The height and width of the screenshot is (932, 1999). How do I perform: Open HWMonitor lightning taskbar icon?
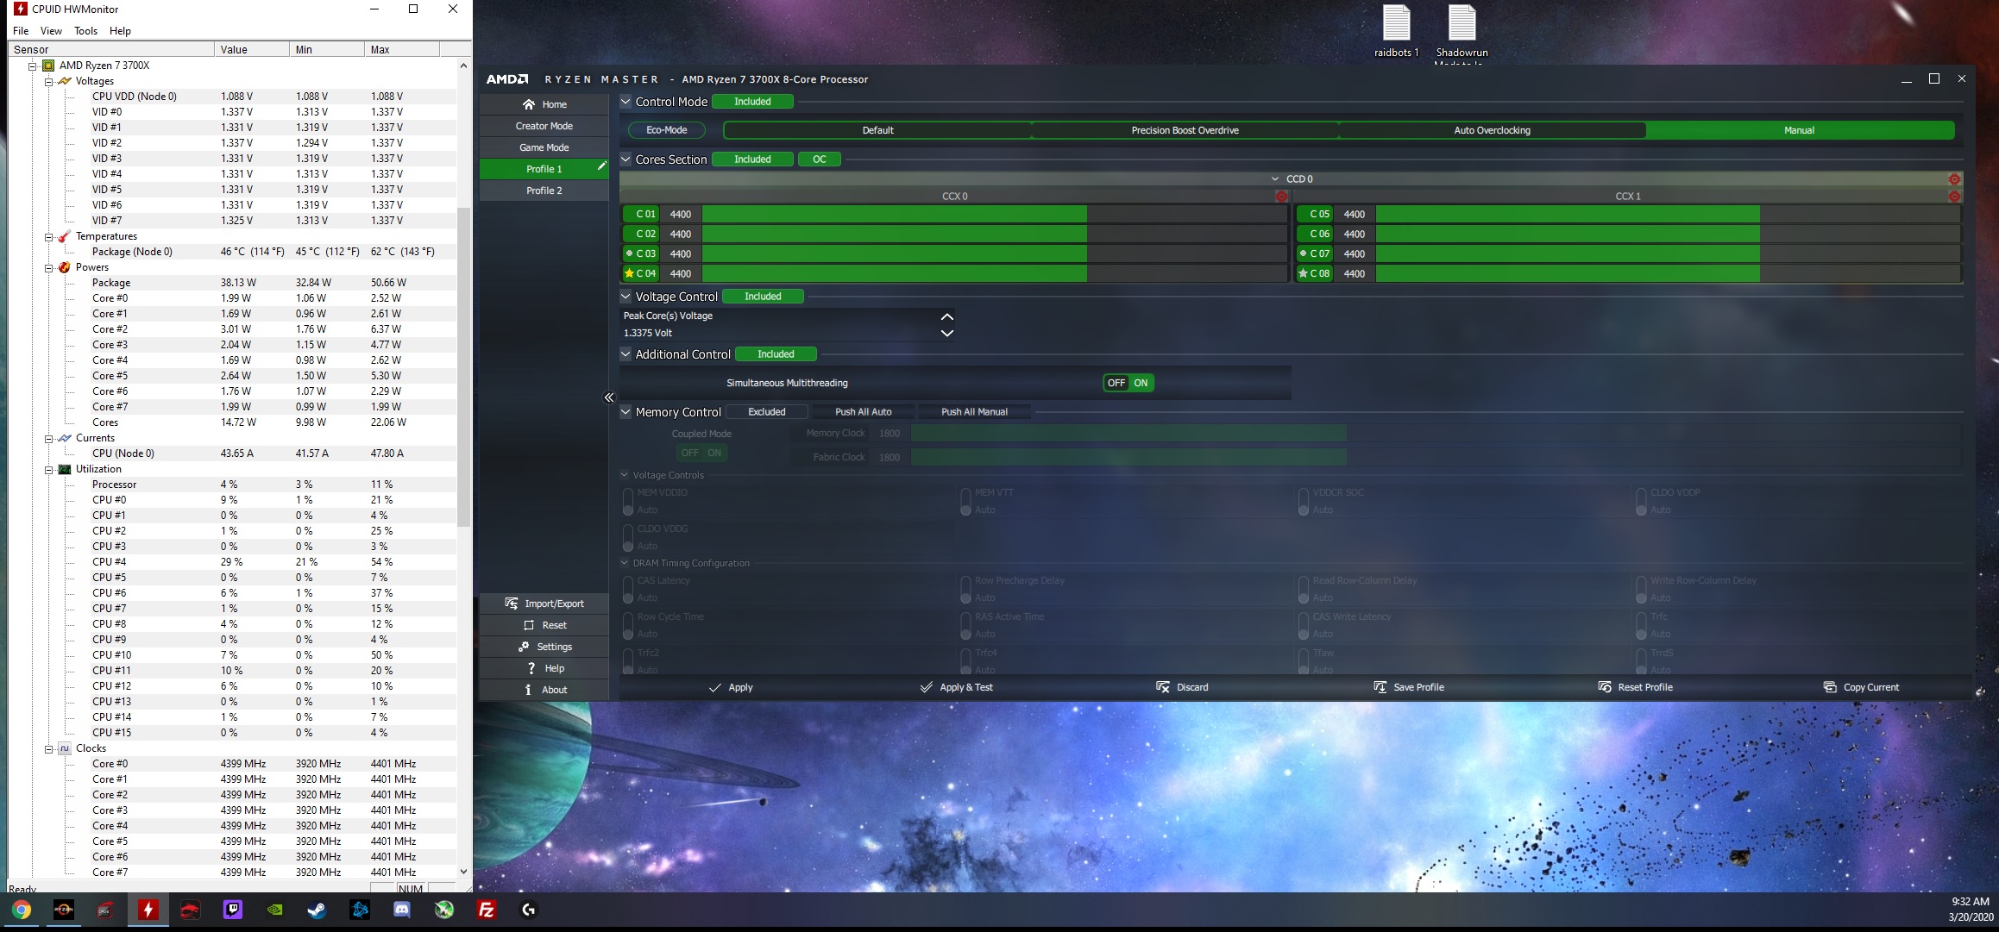point(148,910)
